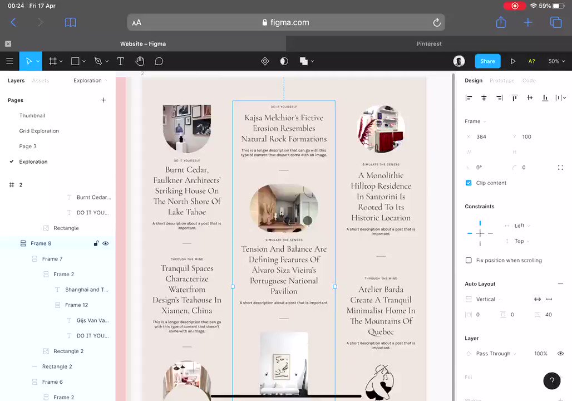The width and height of the screenshot is (572, 401).
Task: Click the blue Share button
Action: [487, 61]
